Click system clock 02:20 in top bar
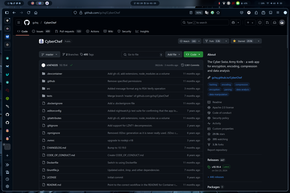Image resolution: width=290 pixels, height=193 pixels. point(139,3)
